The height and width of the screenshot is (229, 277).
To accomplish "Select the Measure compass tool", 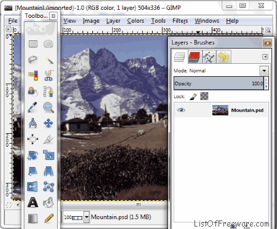I will point(33,123).
